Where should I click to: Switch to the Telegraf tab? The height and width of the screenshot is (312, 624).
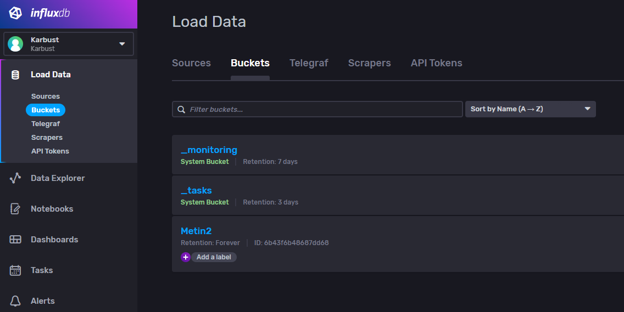309,63
